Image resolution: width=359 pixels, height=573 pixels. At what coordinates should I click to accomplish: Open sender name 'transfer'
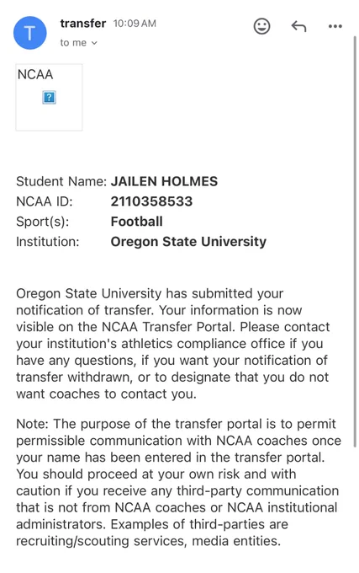pos(83,24)
